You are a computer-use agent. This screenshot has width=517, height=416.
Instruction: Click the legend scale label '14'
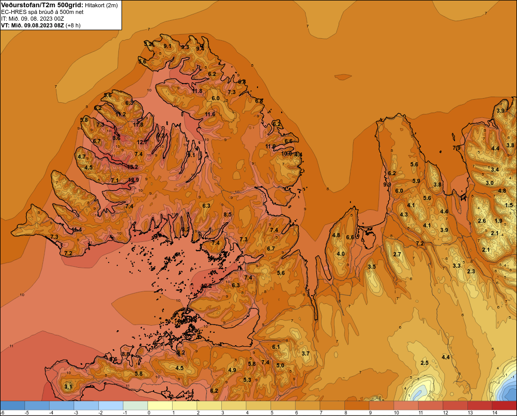(x=495, y=413)
